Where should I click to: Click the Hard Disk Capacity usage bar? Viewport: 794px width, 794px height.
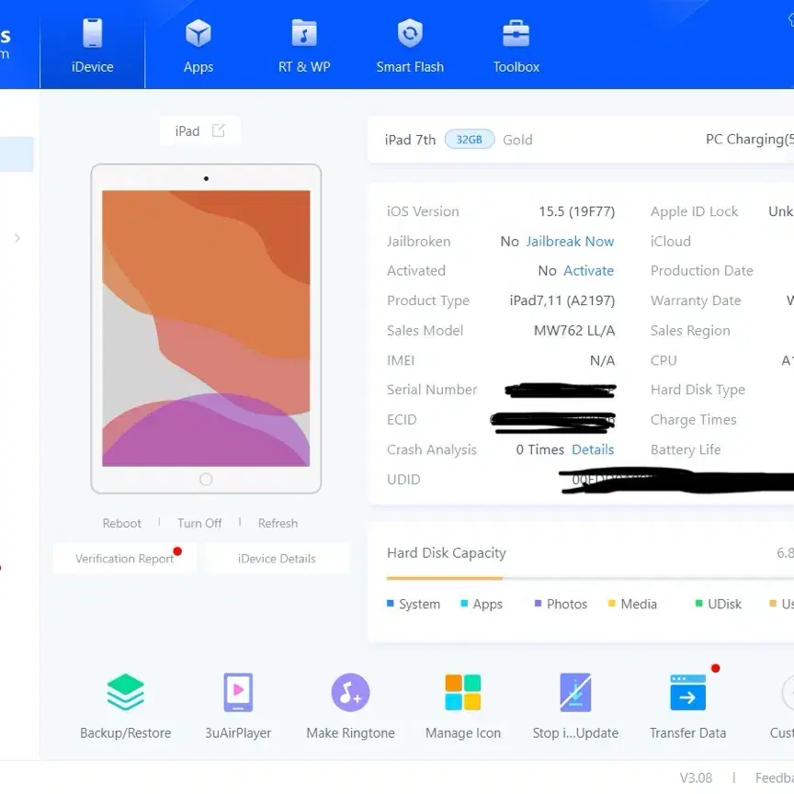(x=590, y=578)
